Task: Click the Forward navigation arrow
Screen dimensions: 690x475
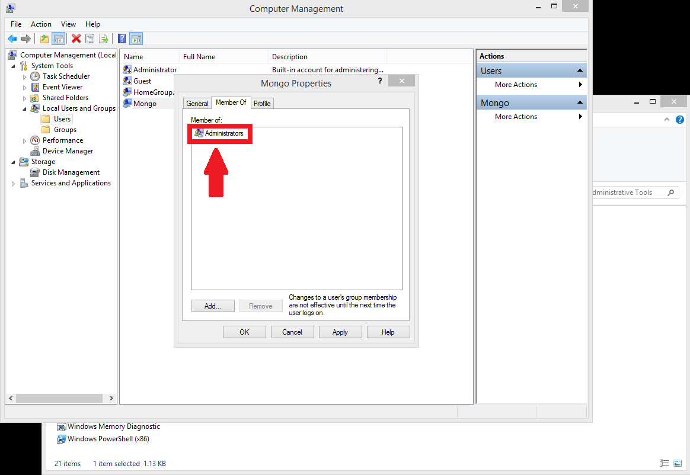Action: tap(27, 38)
